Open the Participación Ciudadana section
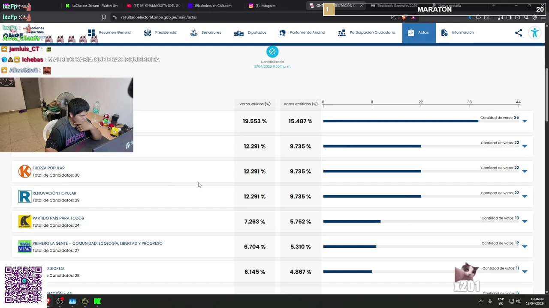Image resolution: width=549 pixels, height=308 pixels. tap(367, 33)
